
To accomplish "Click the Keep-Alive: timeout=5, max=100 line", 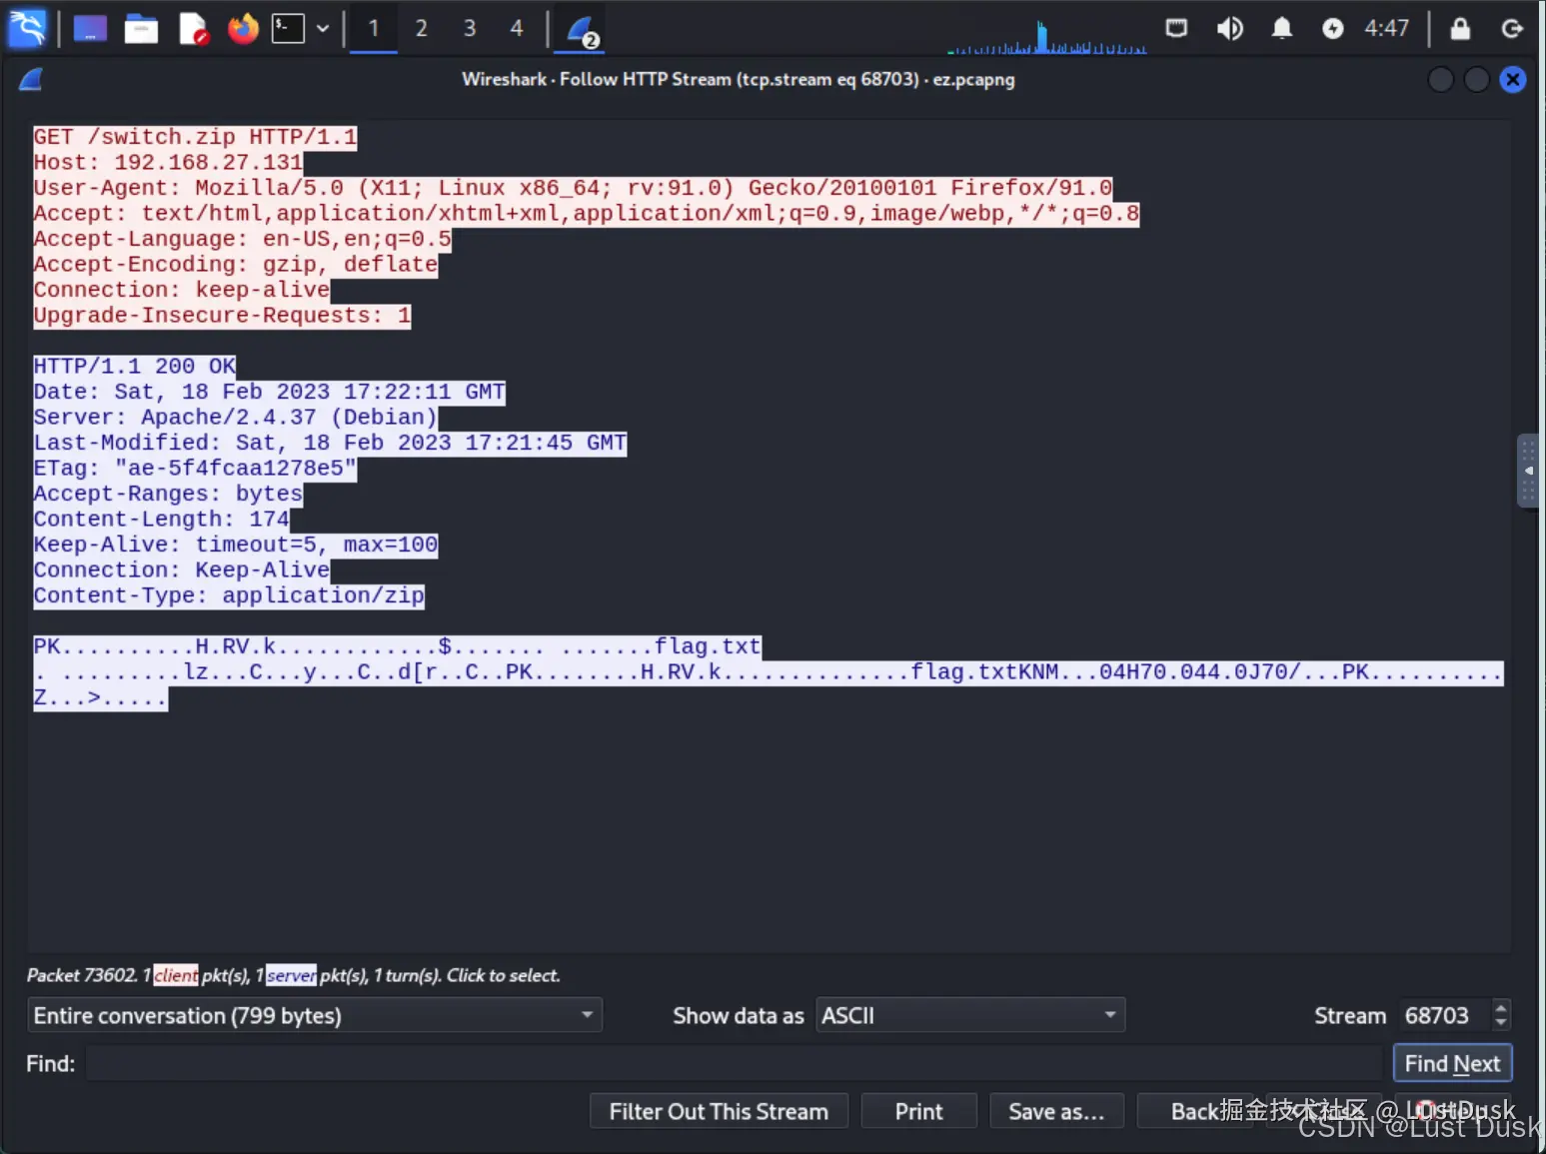I will click(236, 546).
